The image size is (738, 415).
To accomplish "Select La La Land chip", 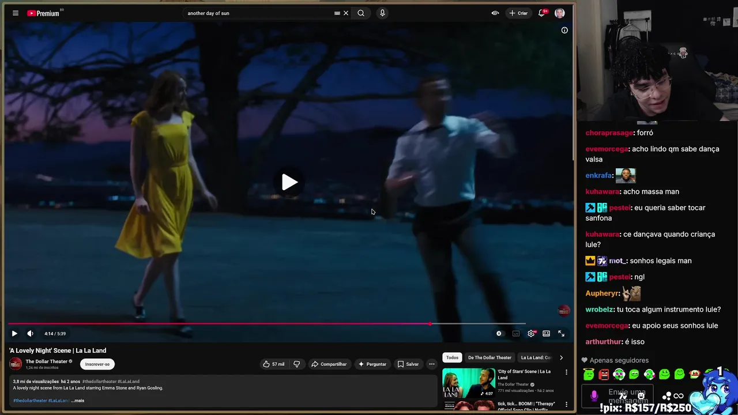I will 536,357.
